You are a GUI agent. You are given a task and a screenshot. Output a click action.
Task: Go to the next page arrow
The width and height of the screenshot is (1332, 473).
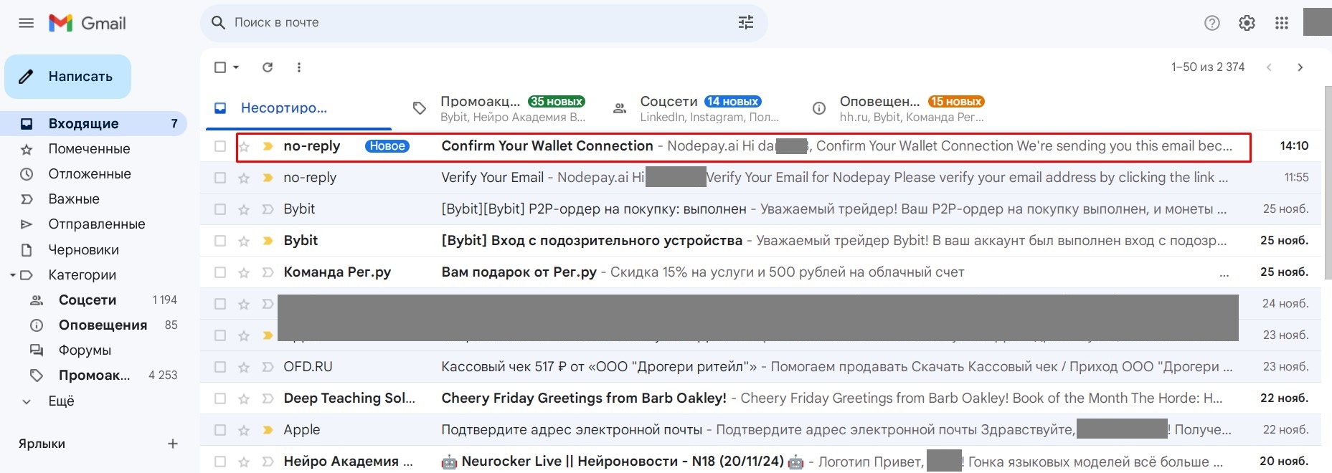1300,67
